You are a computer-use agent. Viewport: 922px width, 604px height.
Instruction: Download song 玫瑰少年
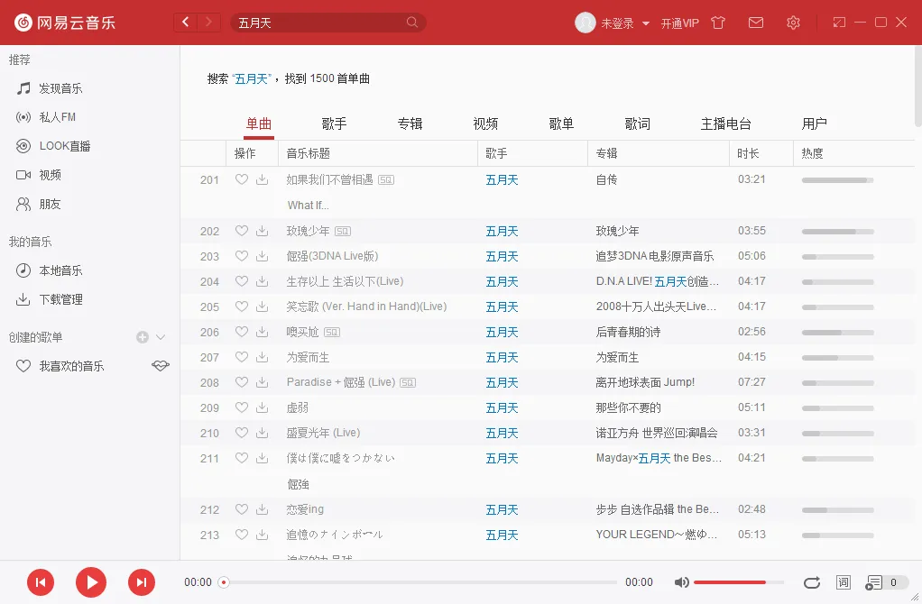pos(263,231)
